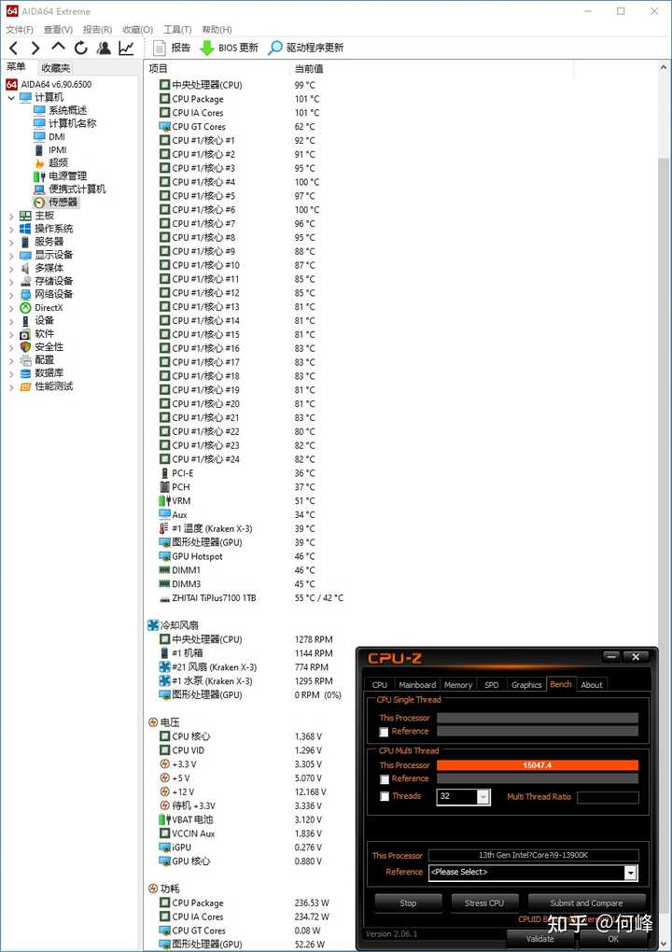Screen dimensions: 672x952
Task: Open the 查看(V) menu
Action: 58,29
